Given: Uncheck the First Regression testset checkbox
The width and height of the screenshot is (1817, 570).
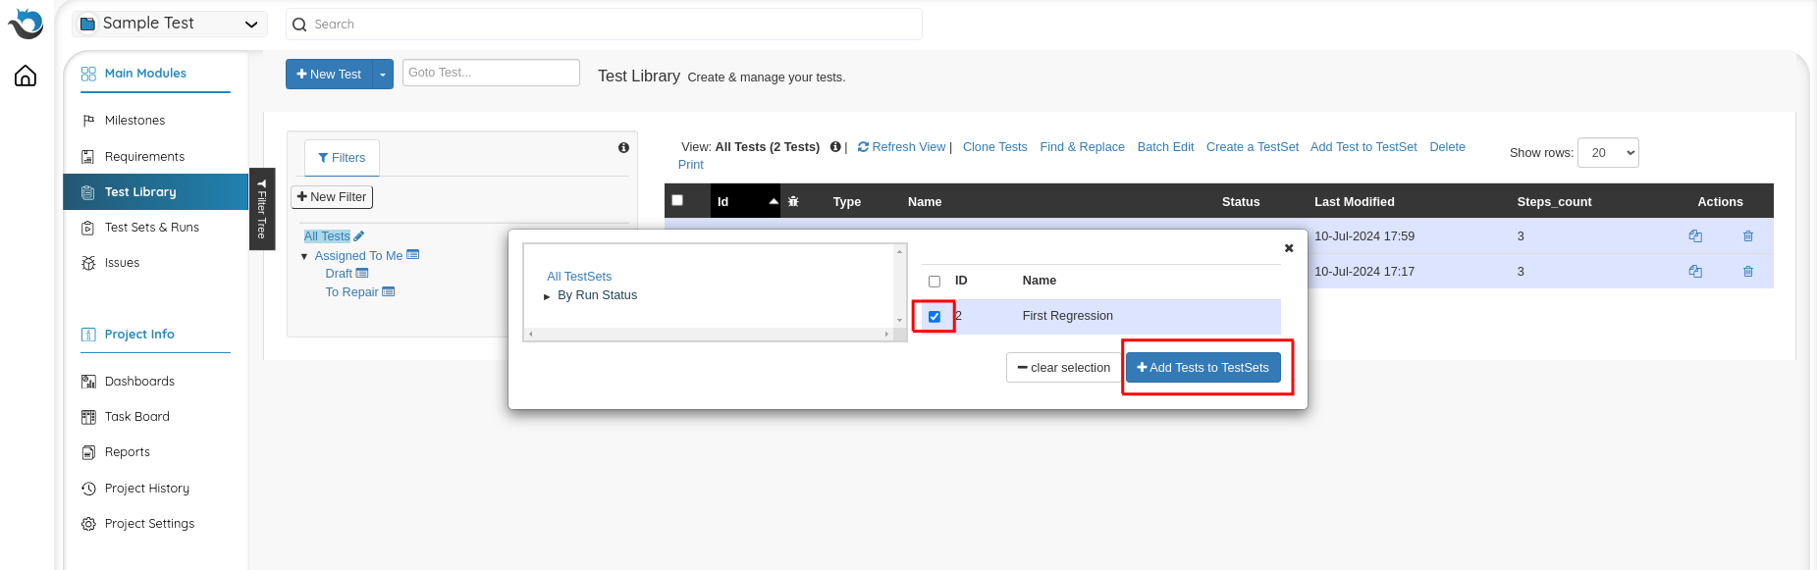Looking at the screenshot, I should (935, 317).
